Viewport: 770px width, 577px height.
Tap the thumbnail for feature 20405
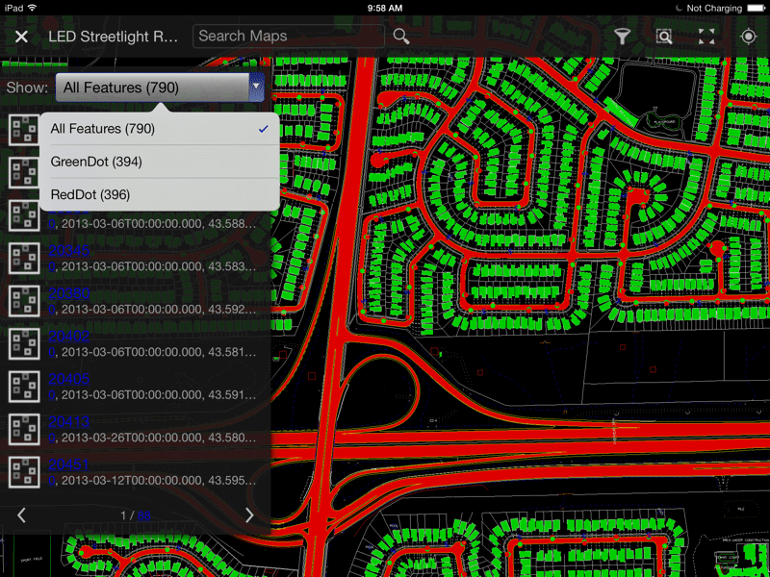[23, 387]
